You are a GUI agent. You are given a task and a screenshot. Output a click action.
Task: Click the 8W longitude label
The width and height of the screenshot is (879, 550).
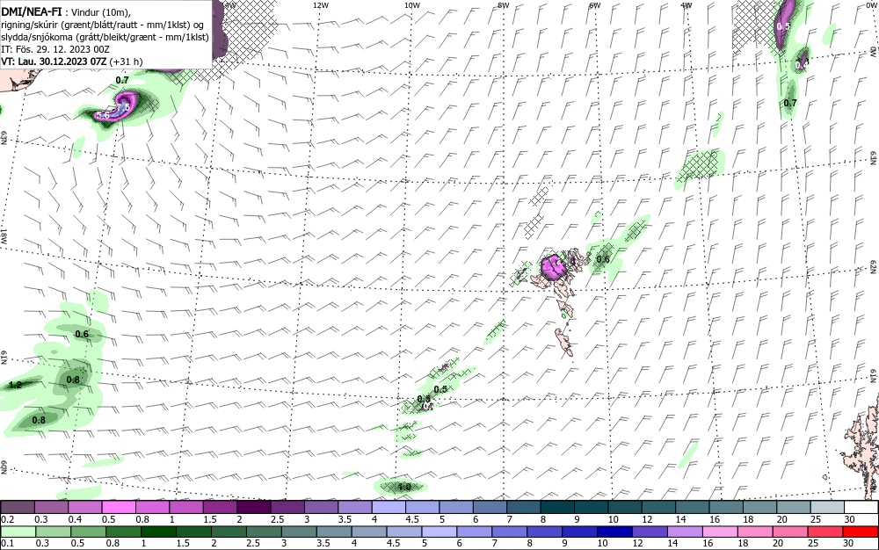pos(504,5)
